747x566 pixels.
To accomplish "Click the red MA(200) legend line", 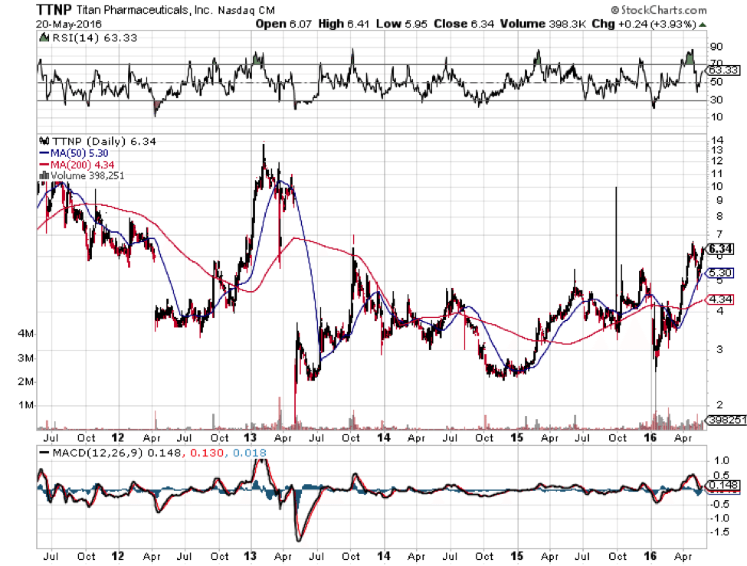I will click(44, 164).
